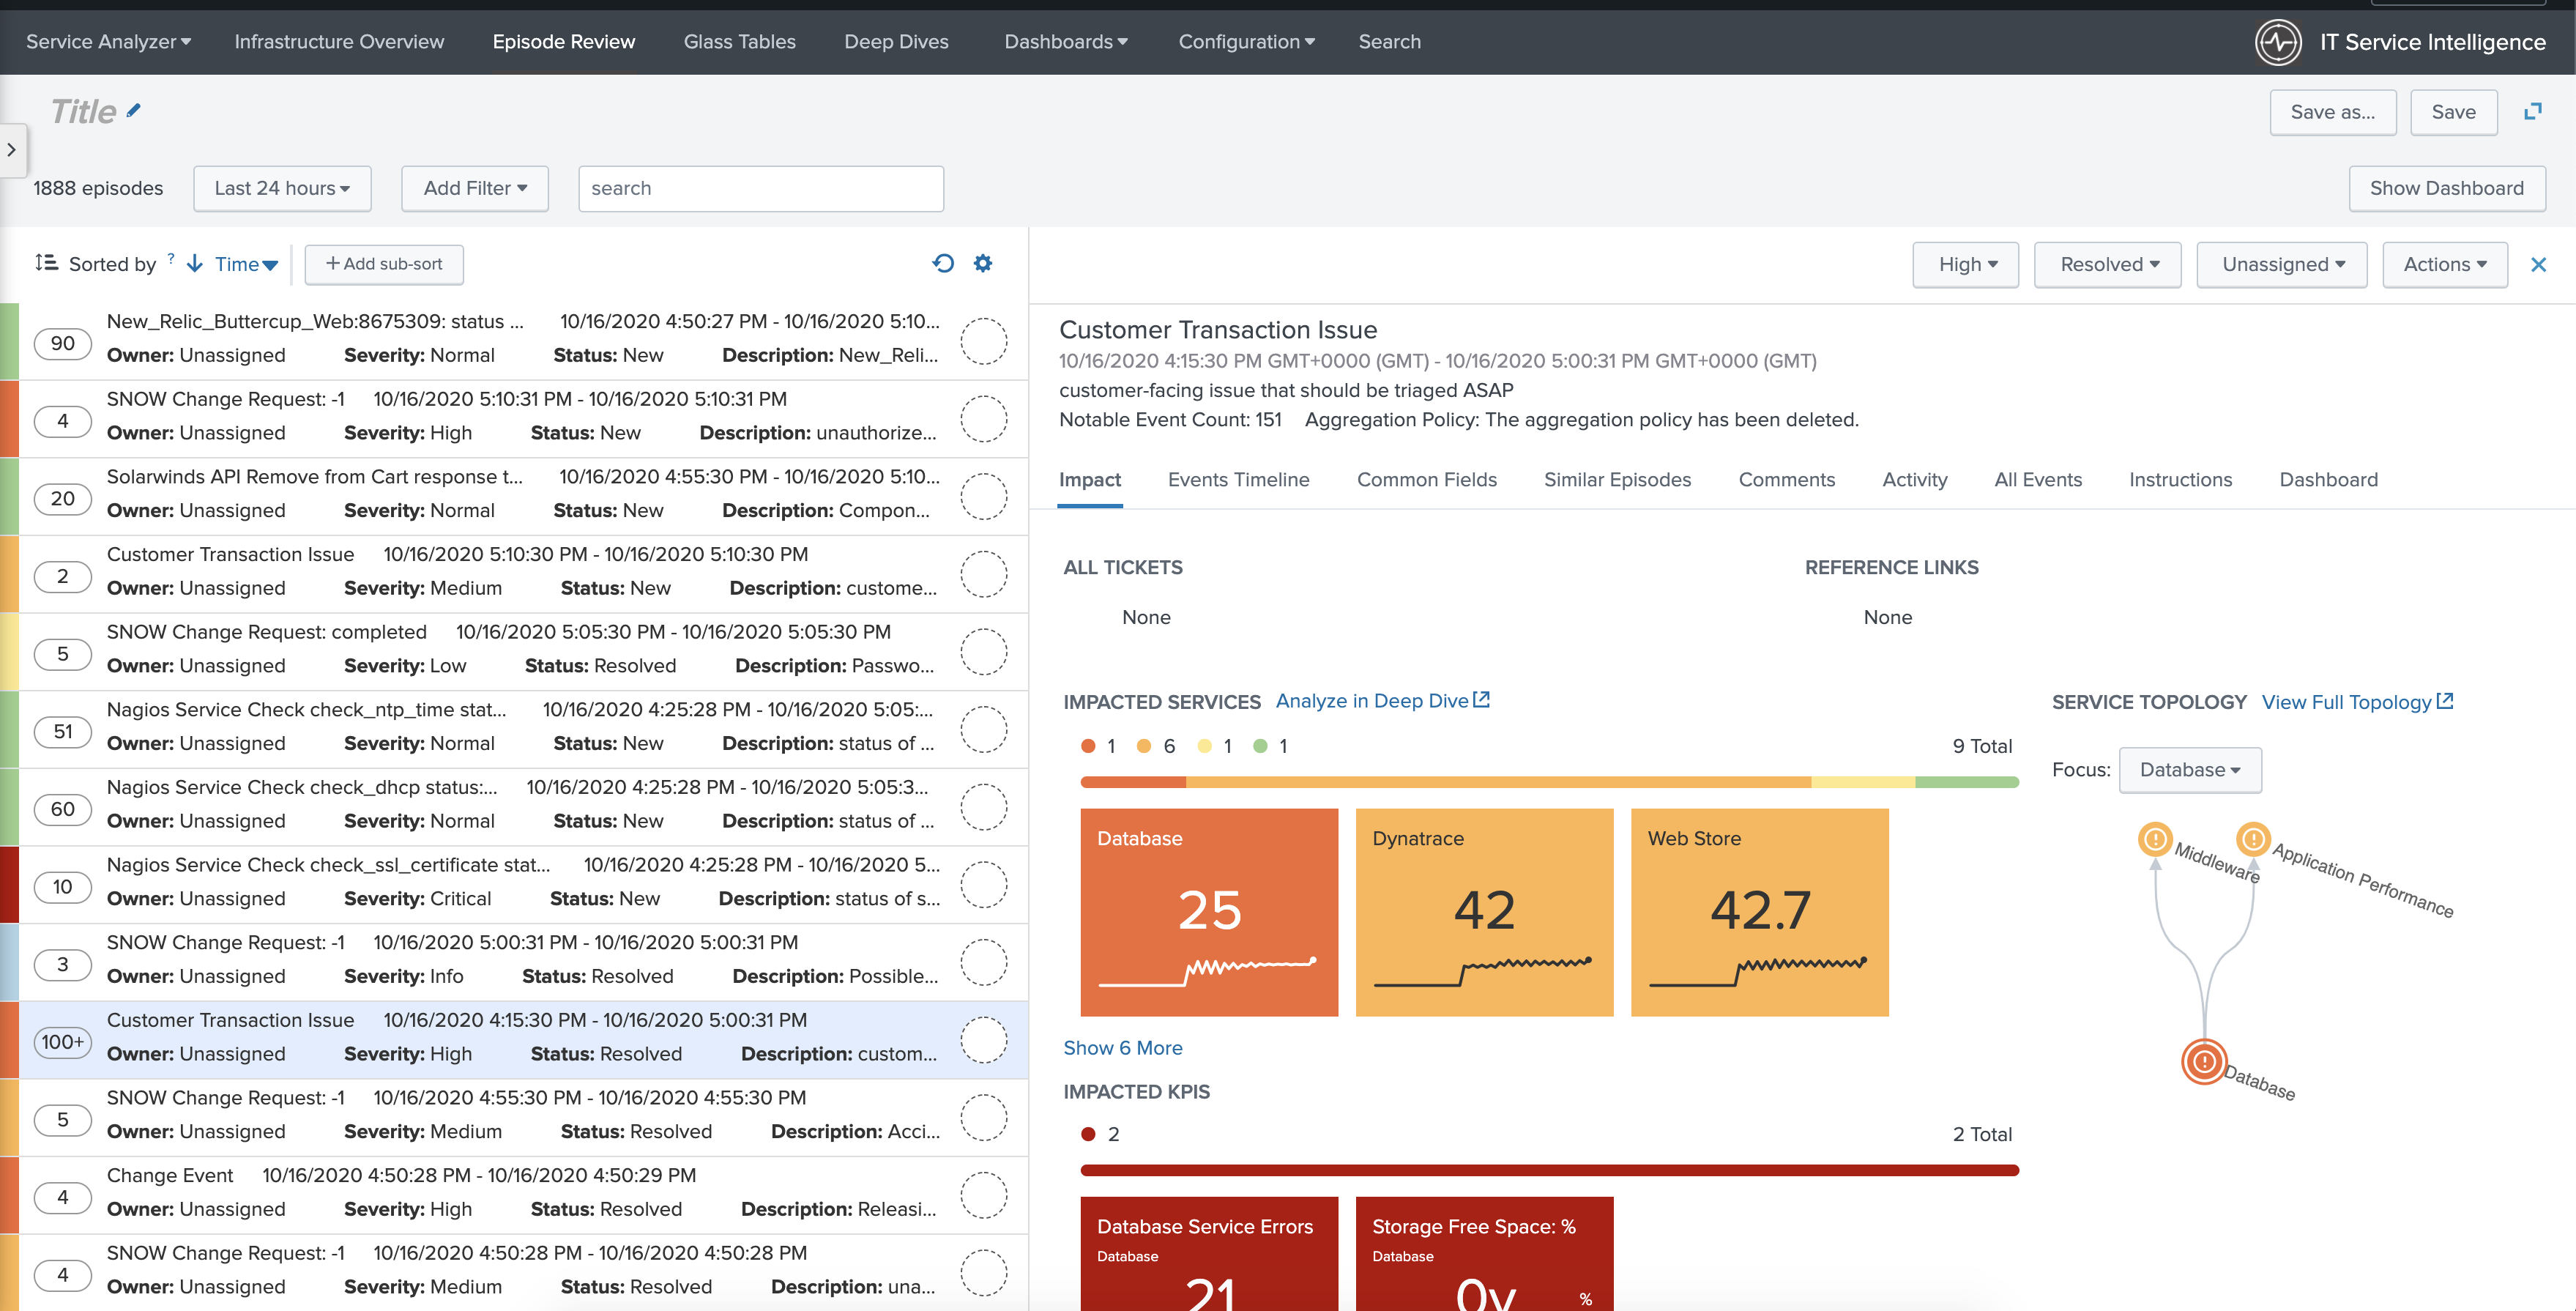Open Configuration dropdown menu
The width and height of the screenshot is (2576, 1311).
(1246, 42)
